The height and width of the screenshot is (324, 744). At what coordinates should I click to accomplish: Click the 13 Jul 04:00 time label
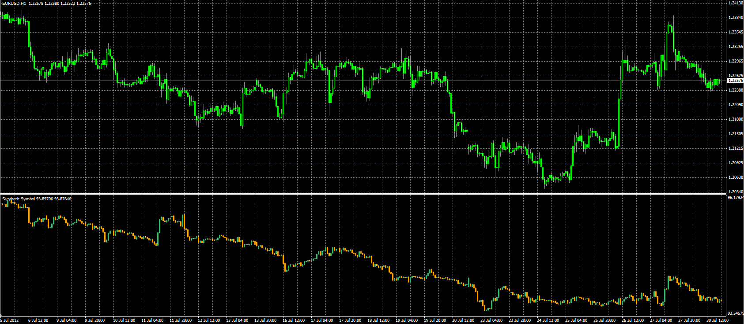pyautogui.click(x=237, y=320)
